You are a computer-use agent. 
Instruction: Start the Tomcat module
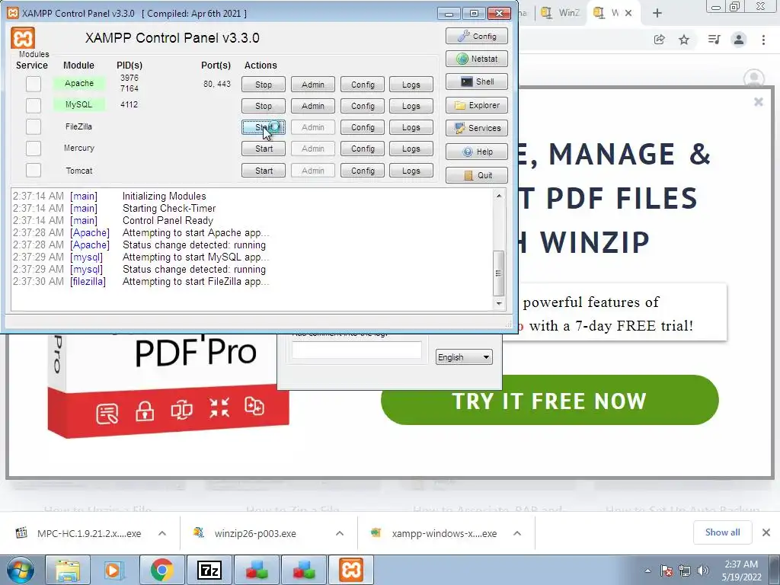[263, 171]
